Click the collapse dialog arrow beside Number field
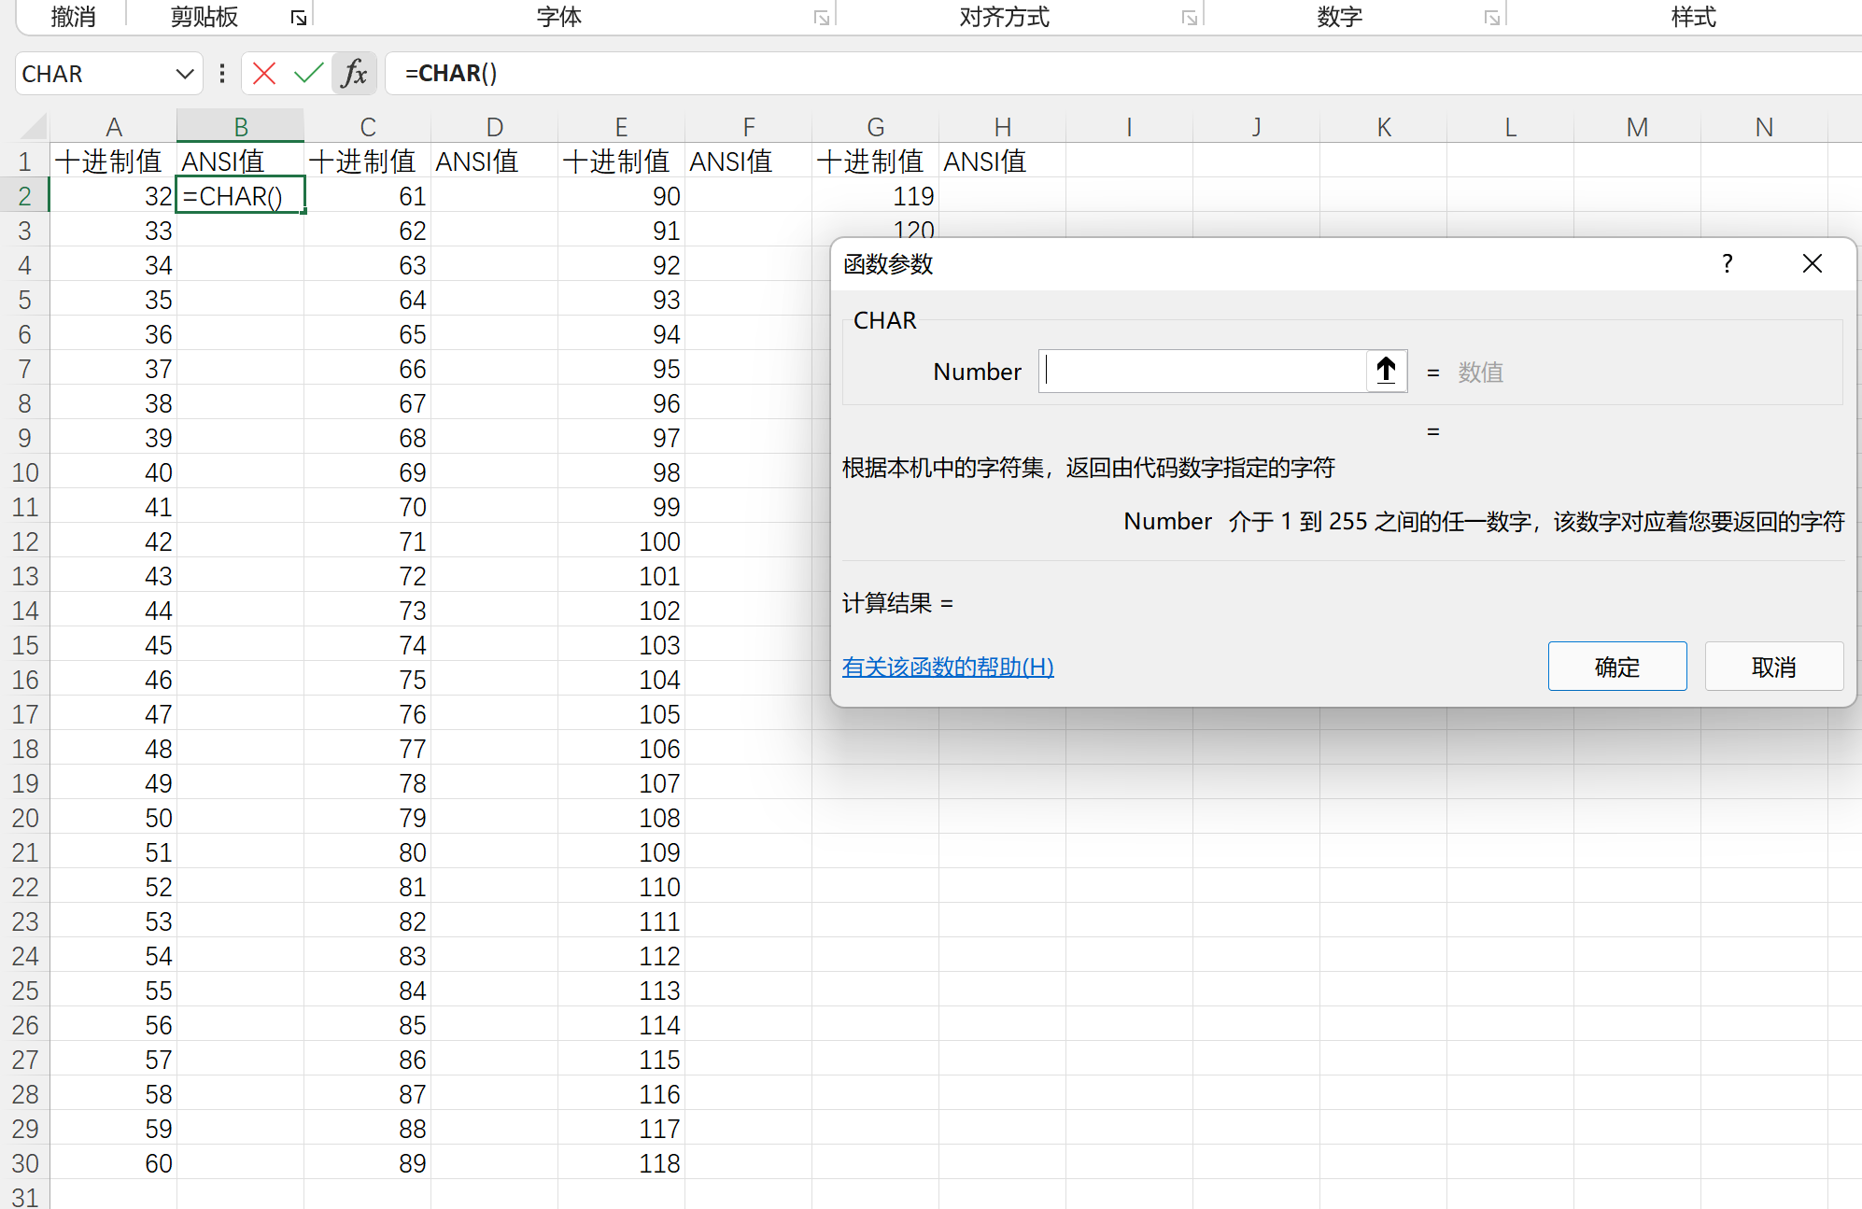The image size is (1862, 1209). [1385, 371]
